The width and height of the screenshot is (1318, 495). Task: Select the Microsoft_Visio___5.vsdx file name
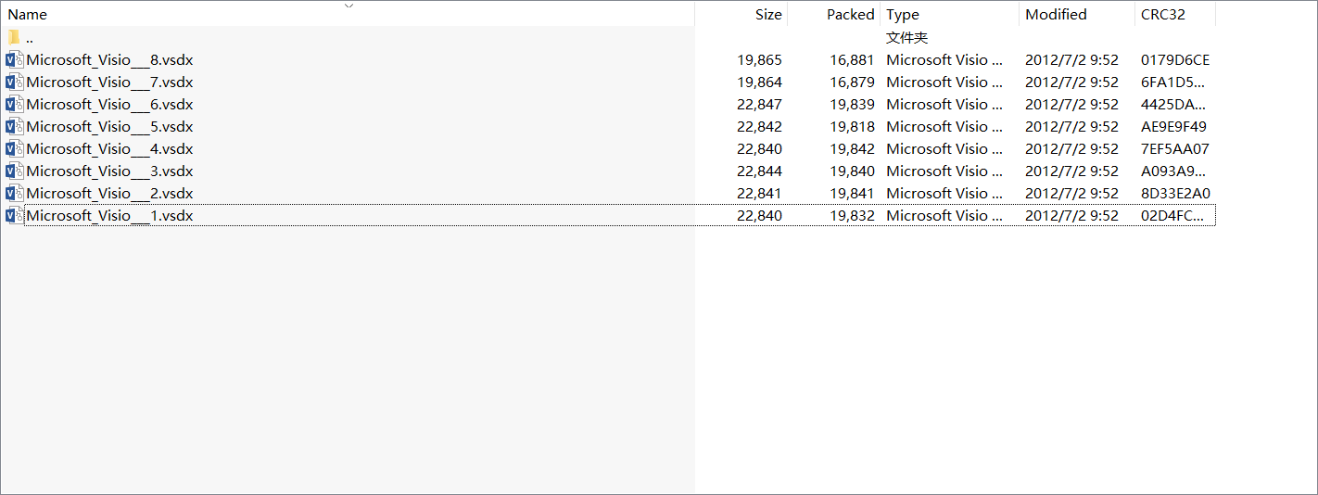[x=109, y=126]
